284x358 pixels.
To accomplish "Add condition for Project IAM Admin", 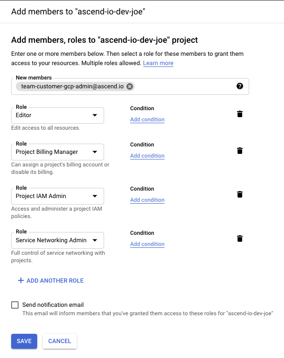I will coord(147,200).
